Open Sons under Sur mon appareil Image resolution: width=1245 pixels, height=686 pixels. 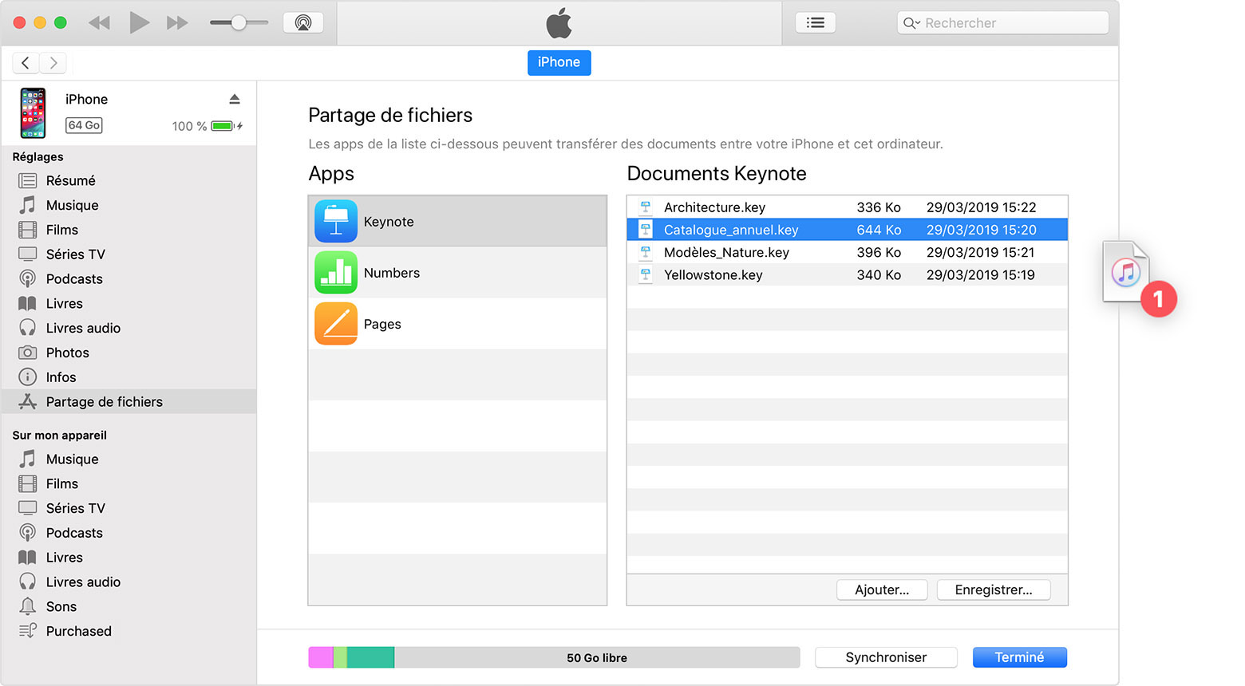(61, 606)
